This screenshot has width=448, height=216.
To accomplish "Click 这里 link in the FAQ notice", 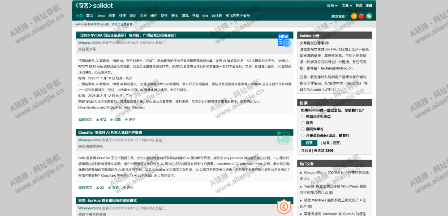I will point(124,25).
